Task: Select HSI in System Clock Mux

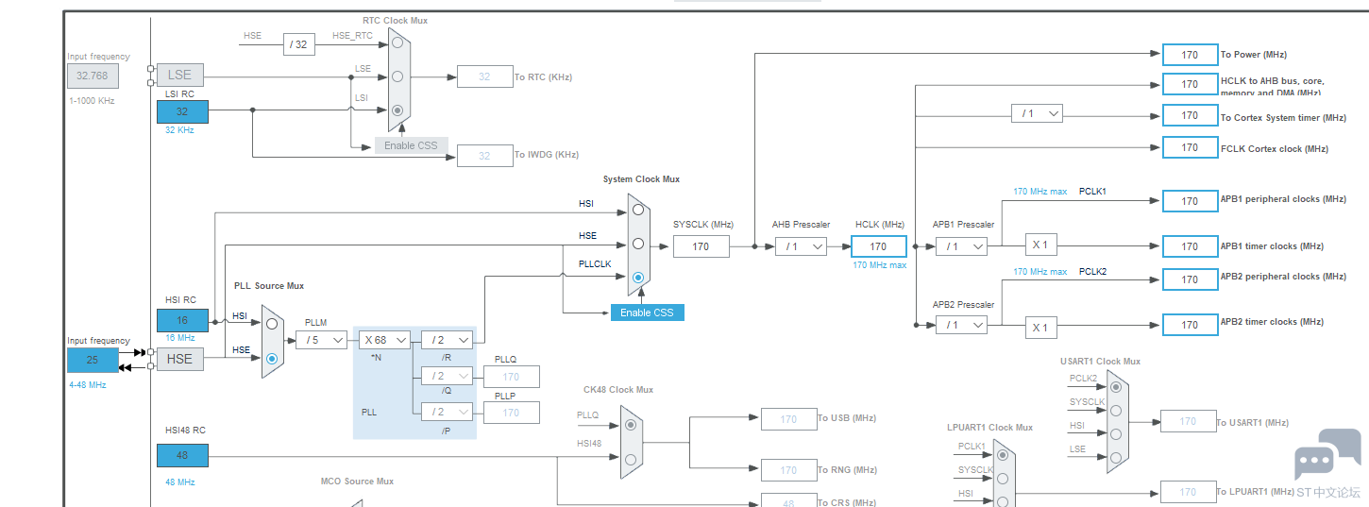Action: pyautogui.click(x=638, y=209)
